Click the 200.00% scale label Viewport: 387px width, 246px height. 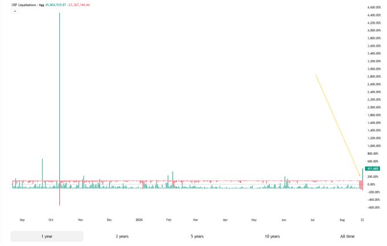pos(373,176)
